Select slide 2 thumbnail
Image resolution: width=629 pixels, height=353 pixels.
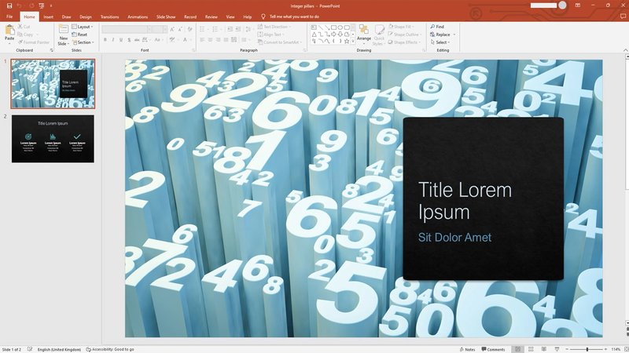53,139
